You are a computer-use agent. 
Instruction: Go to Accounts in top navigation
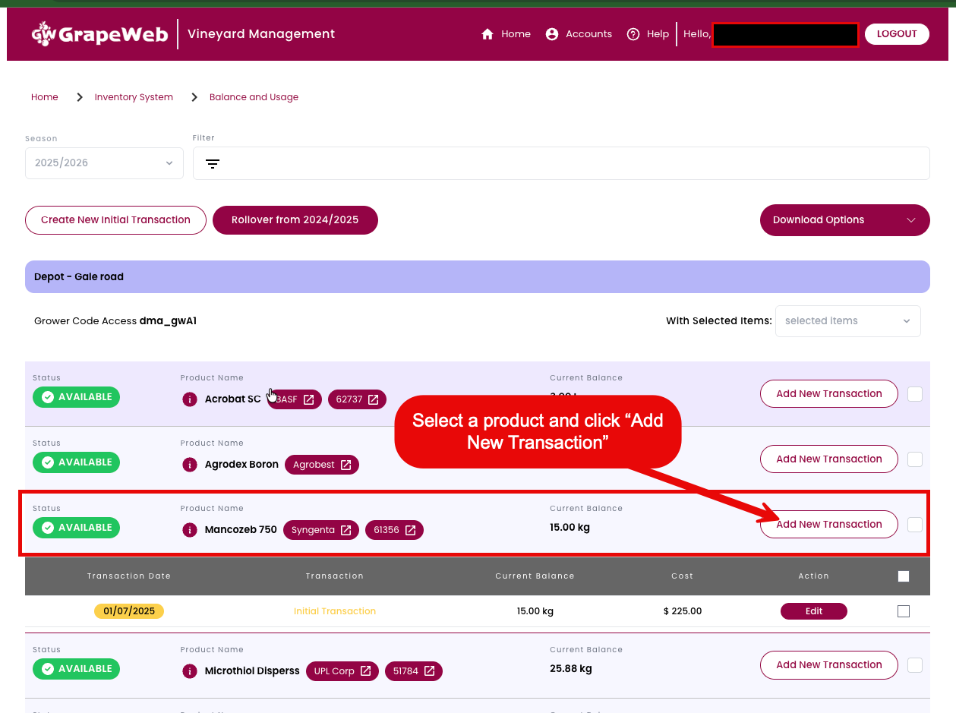(x=579, y=34)
